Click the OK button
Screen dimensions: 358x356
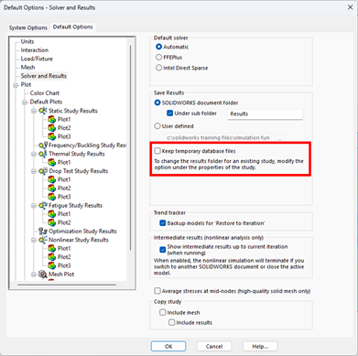click(x=168, y=346)
